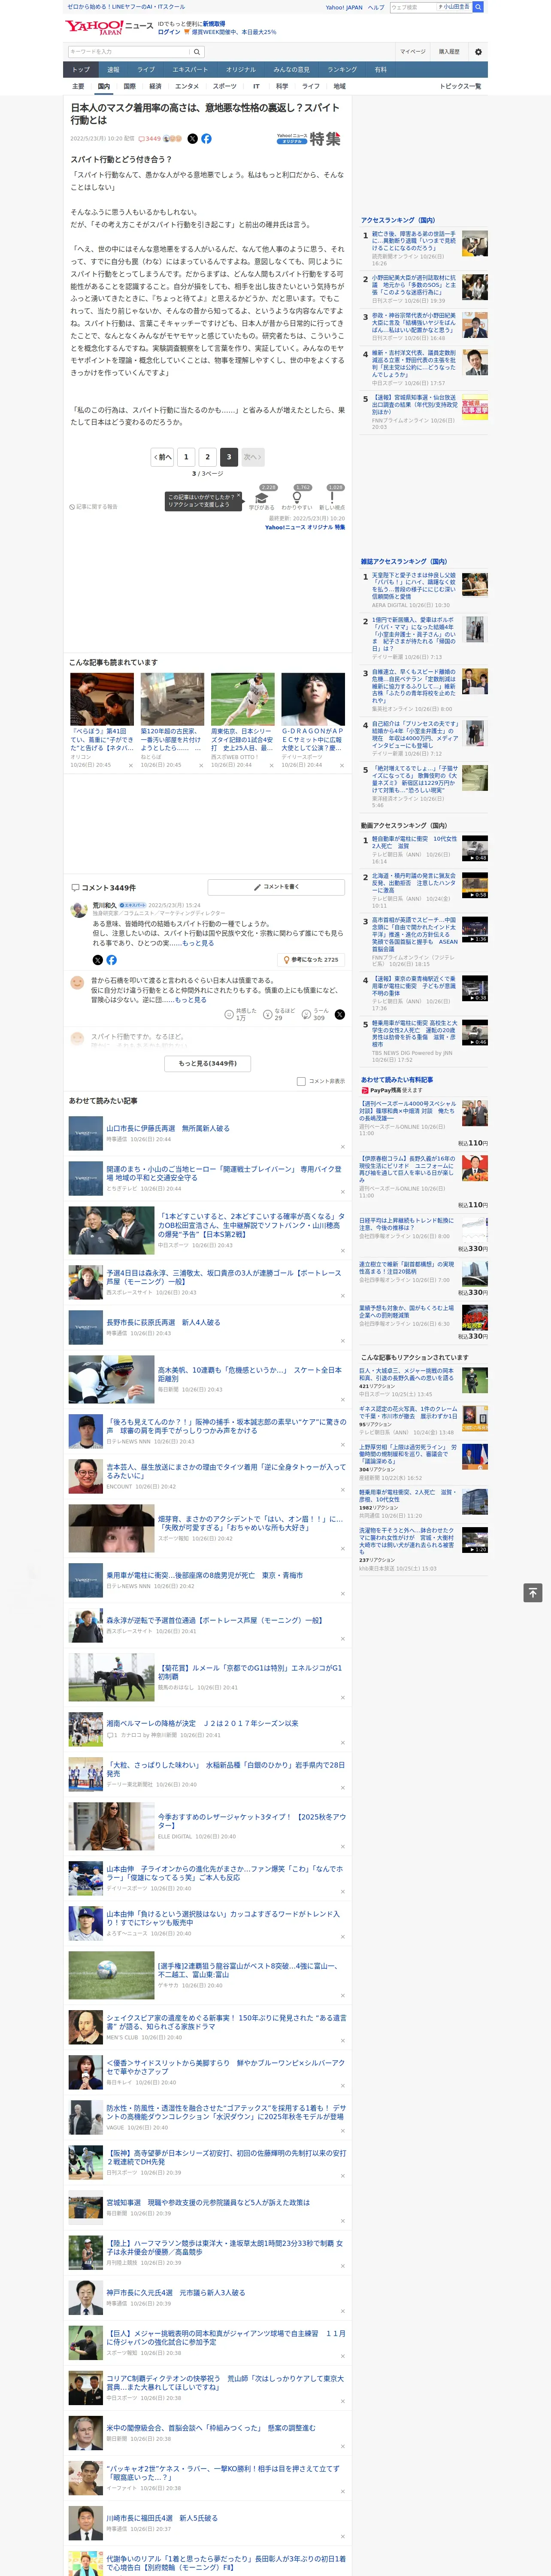Viewport: 551px width, 2576px height.
Task: Click the ウェブ検索 field in the header
Action: pyautogui.click(x=413, y=7)
